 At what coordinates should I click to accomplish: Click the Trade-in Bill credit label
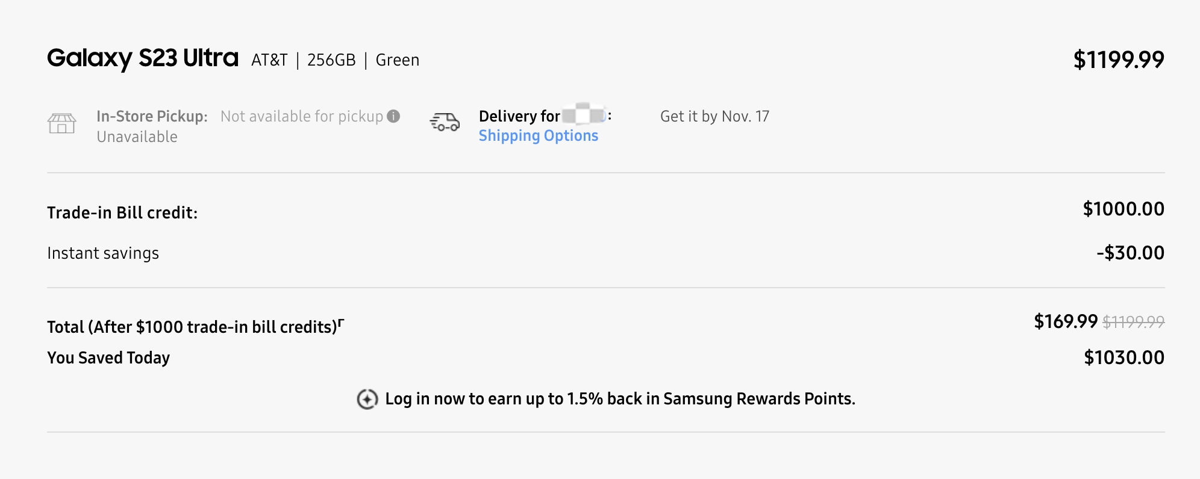coord(122,213)
